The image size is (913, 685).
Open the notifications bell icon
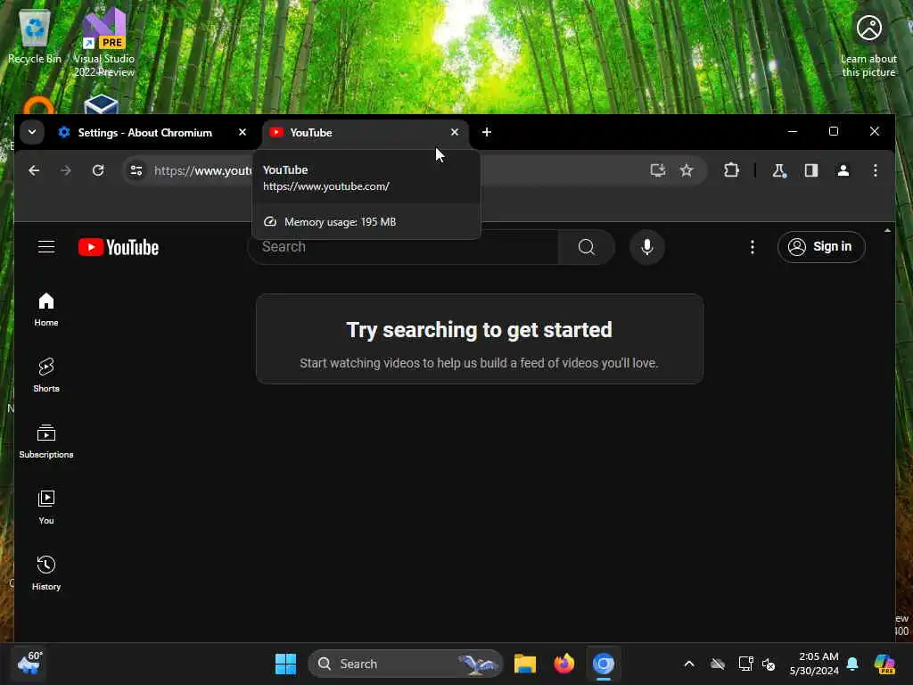tap(852, 664)
